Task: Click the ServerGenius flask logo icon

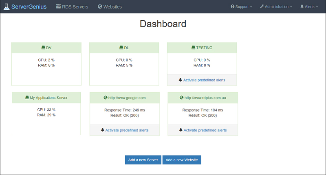Action: click(7, 7)
